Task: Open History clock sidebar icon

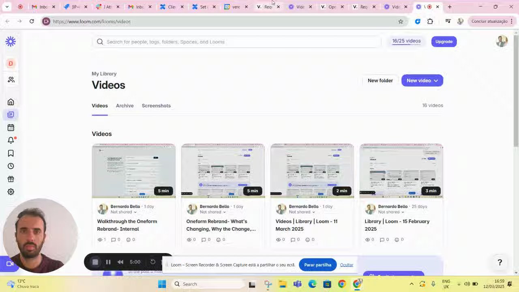Action: (x=11, y=166)
